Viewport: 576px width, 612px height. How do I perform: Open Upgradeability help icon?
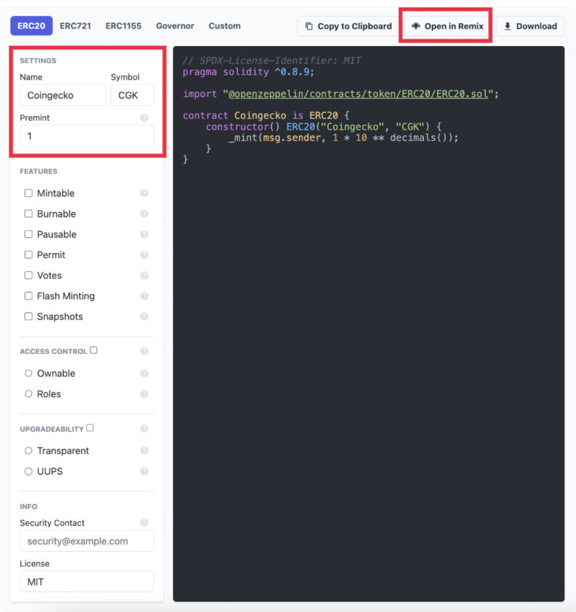pos(144,429)
